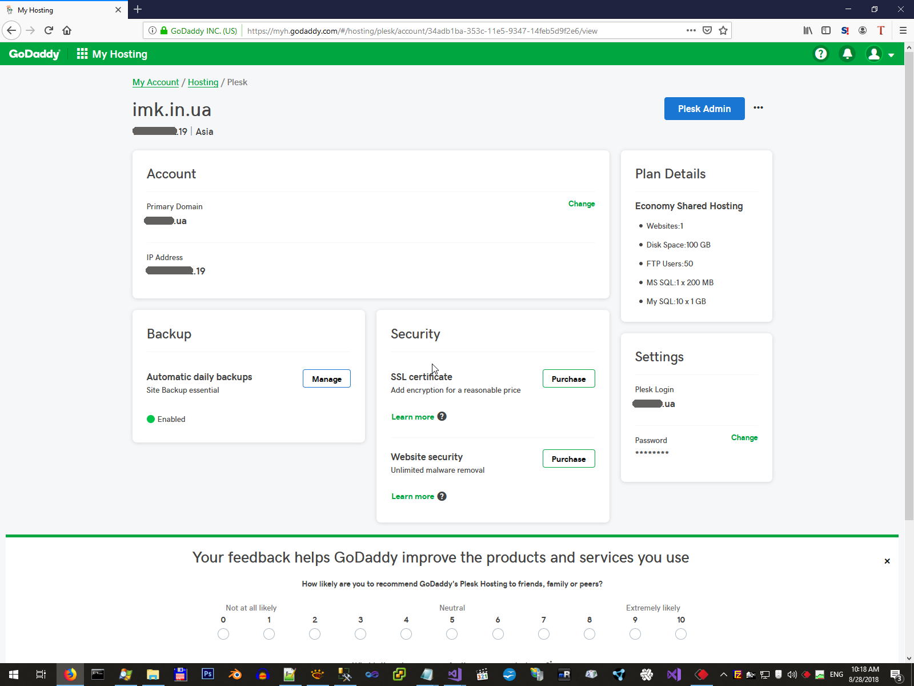914x686 pixels.
Task: Learn more about Website security
Action: pyautogui.click(x=412, y=496)
